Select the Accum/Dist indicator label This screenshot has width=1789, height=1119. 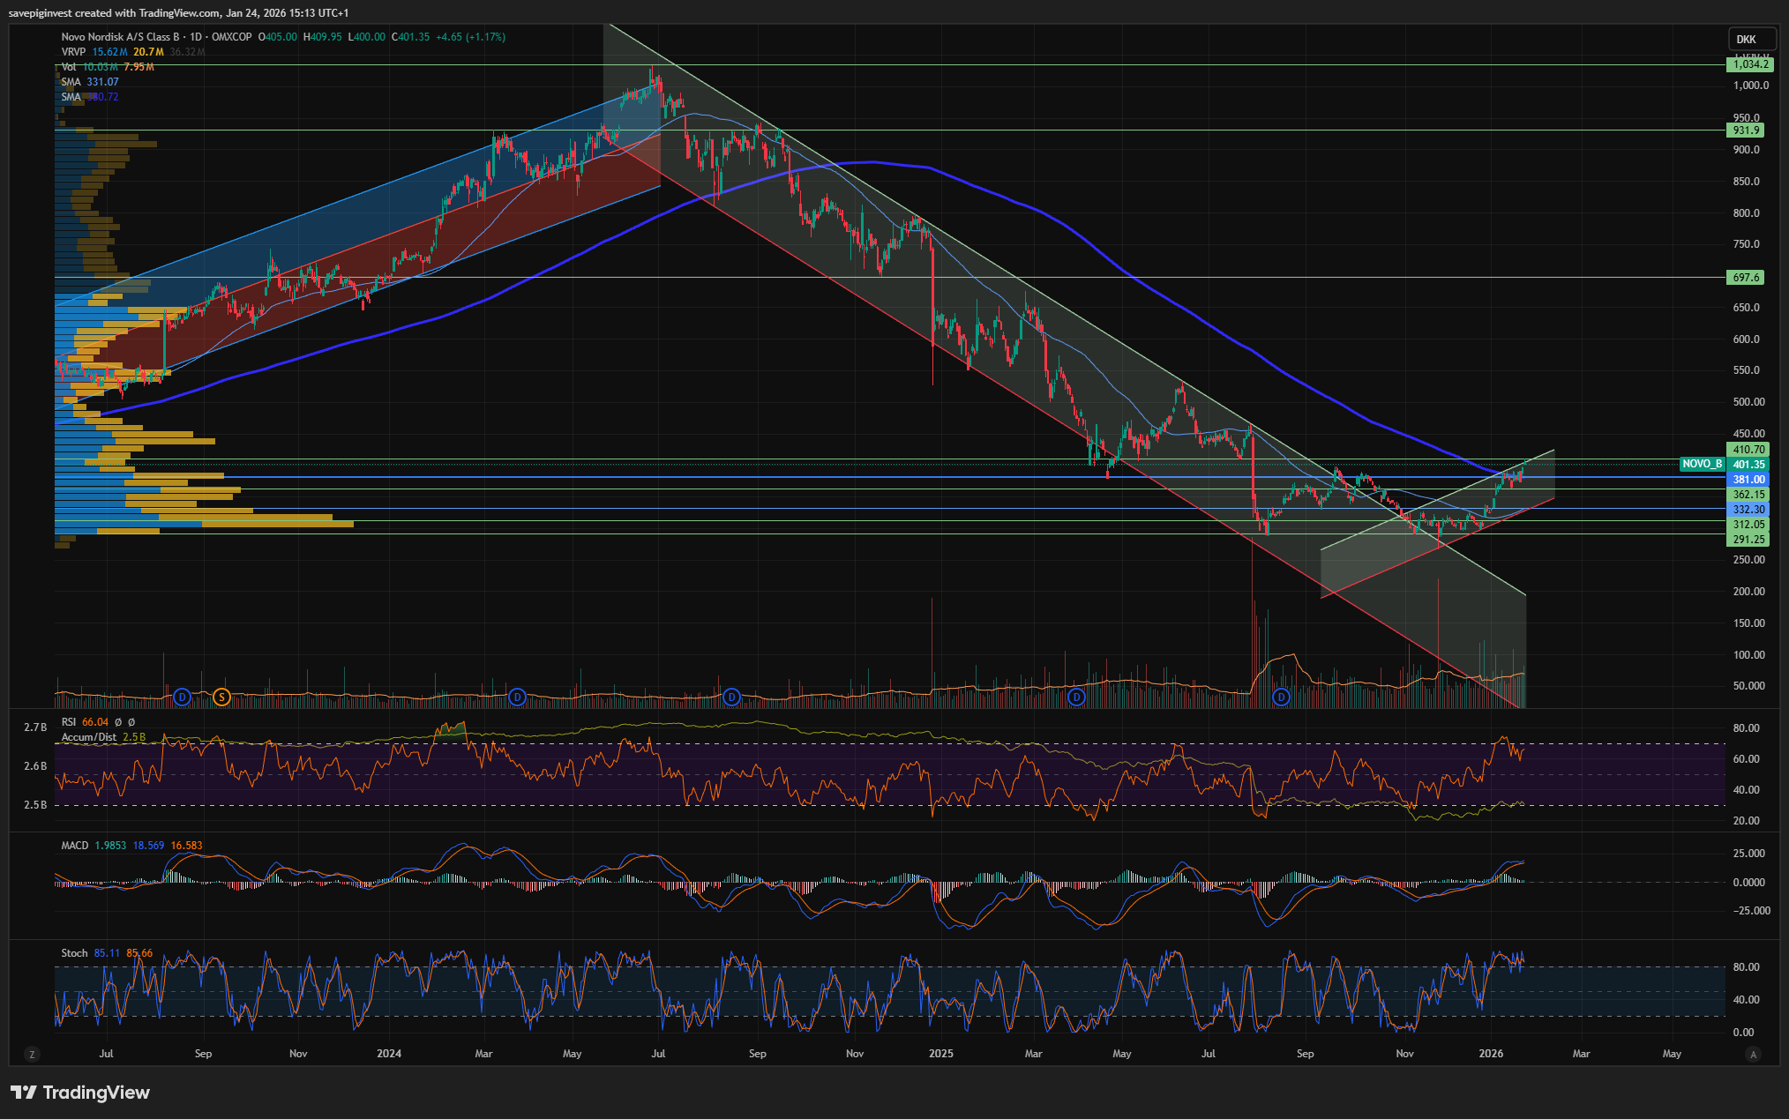coord(88,737)
